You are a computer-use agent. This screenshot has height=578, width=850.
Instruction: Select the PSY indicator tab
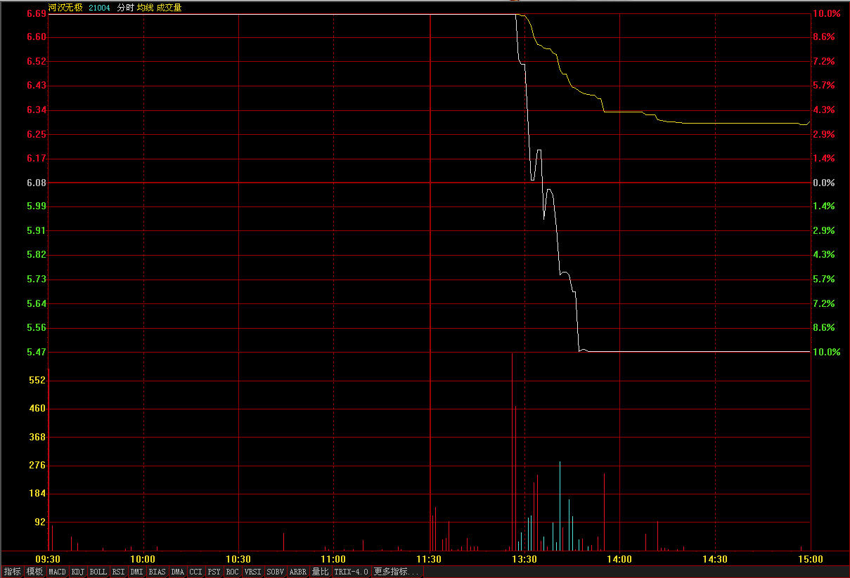click(214, 572)
